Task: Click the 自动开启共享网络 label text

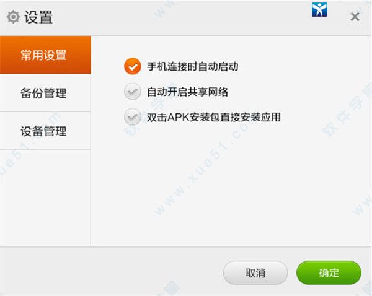Action: [x=187, y=92]
